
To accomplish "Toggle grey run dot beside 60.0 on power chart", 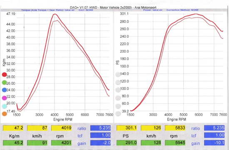I will pyautogui.click(x=118, y=106).
